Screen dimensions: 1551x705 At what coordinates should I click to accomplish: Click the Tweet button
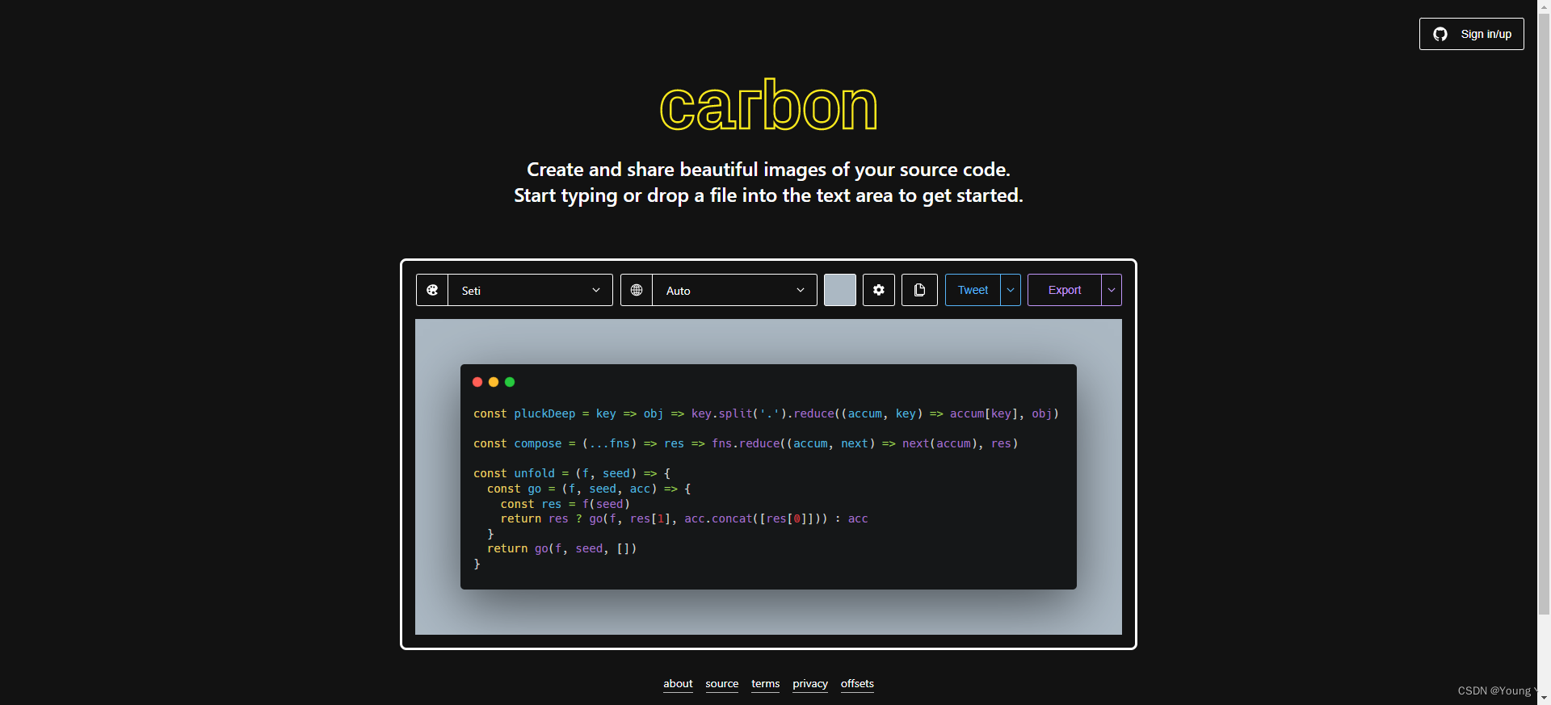coord(973,290)
